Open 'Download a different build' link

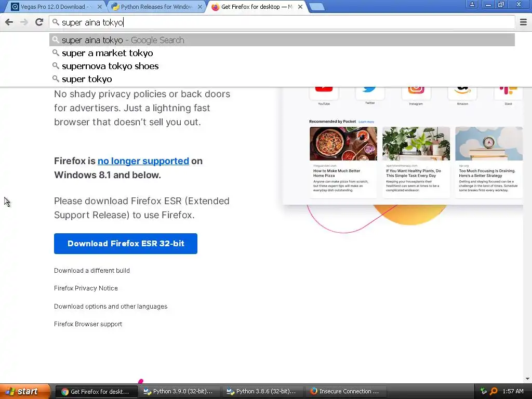click(91, 270)
